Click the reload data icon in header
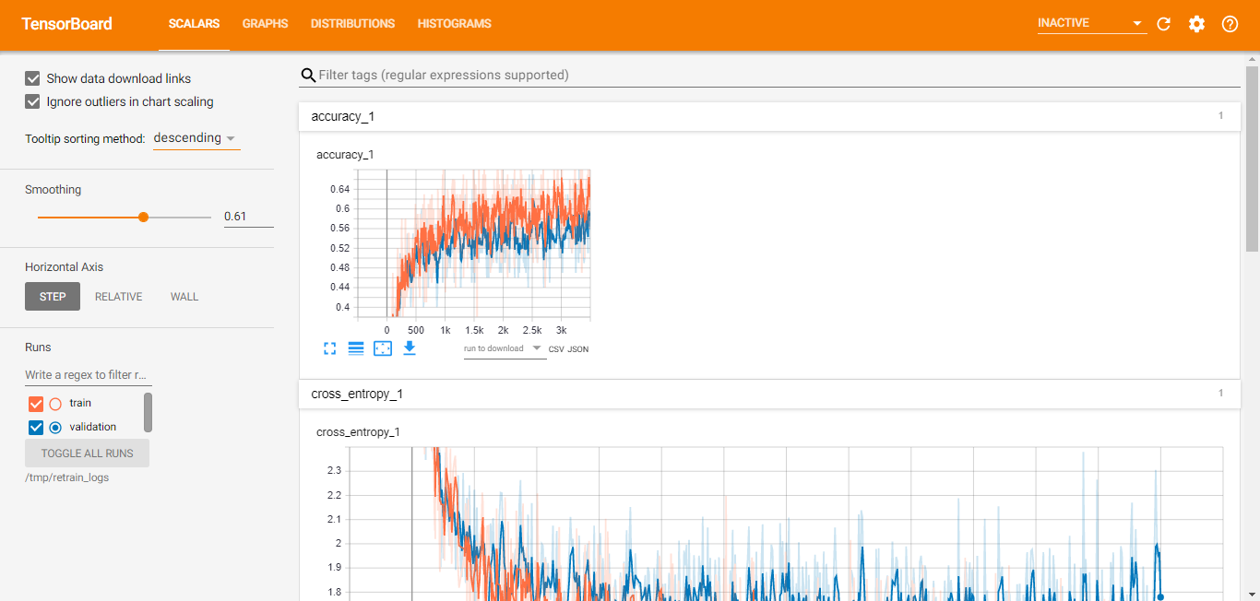Viewport: 1260px width, 601px height. coord(1163,24)
